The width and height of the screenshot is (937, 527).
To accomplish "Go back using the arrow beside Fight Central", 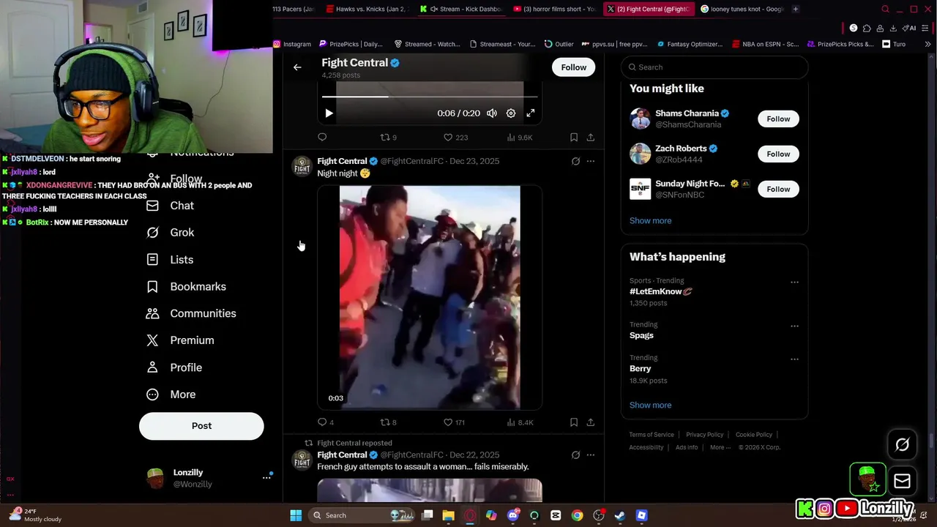I will pyautogui.click(x=297, y=67).
